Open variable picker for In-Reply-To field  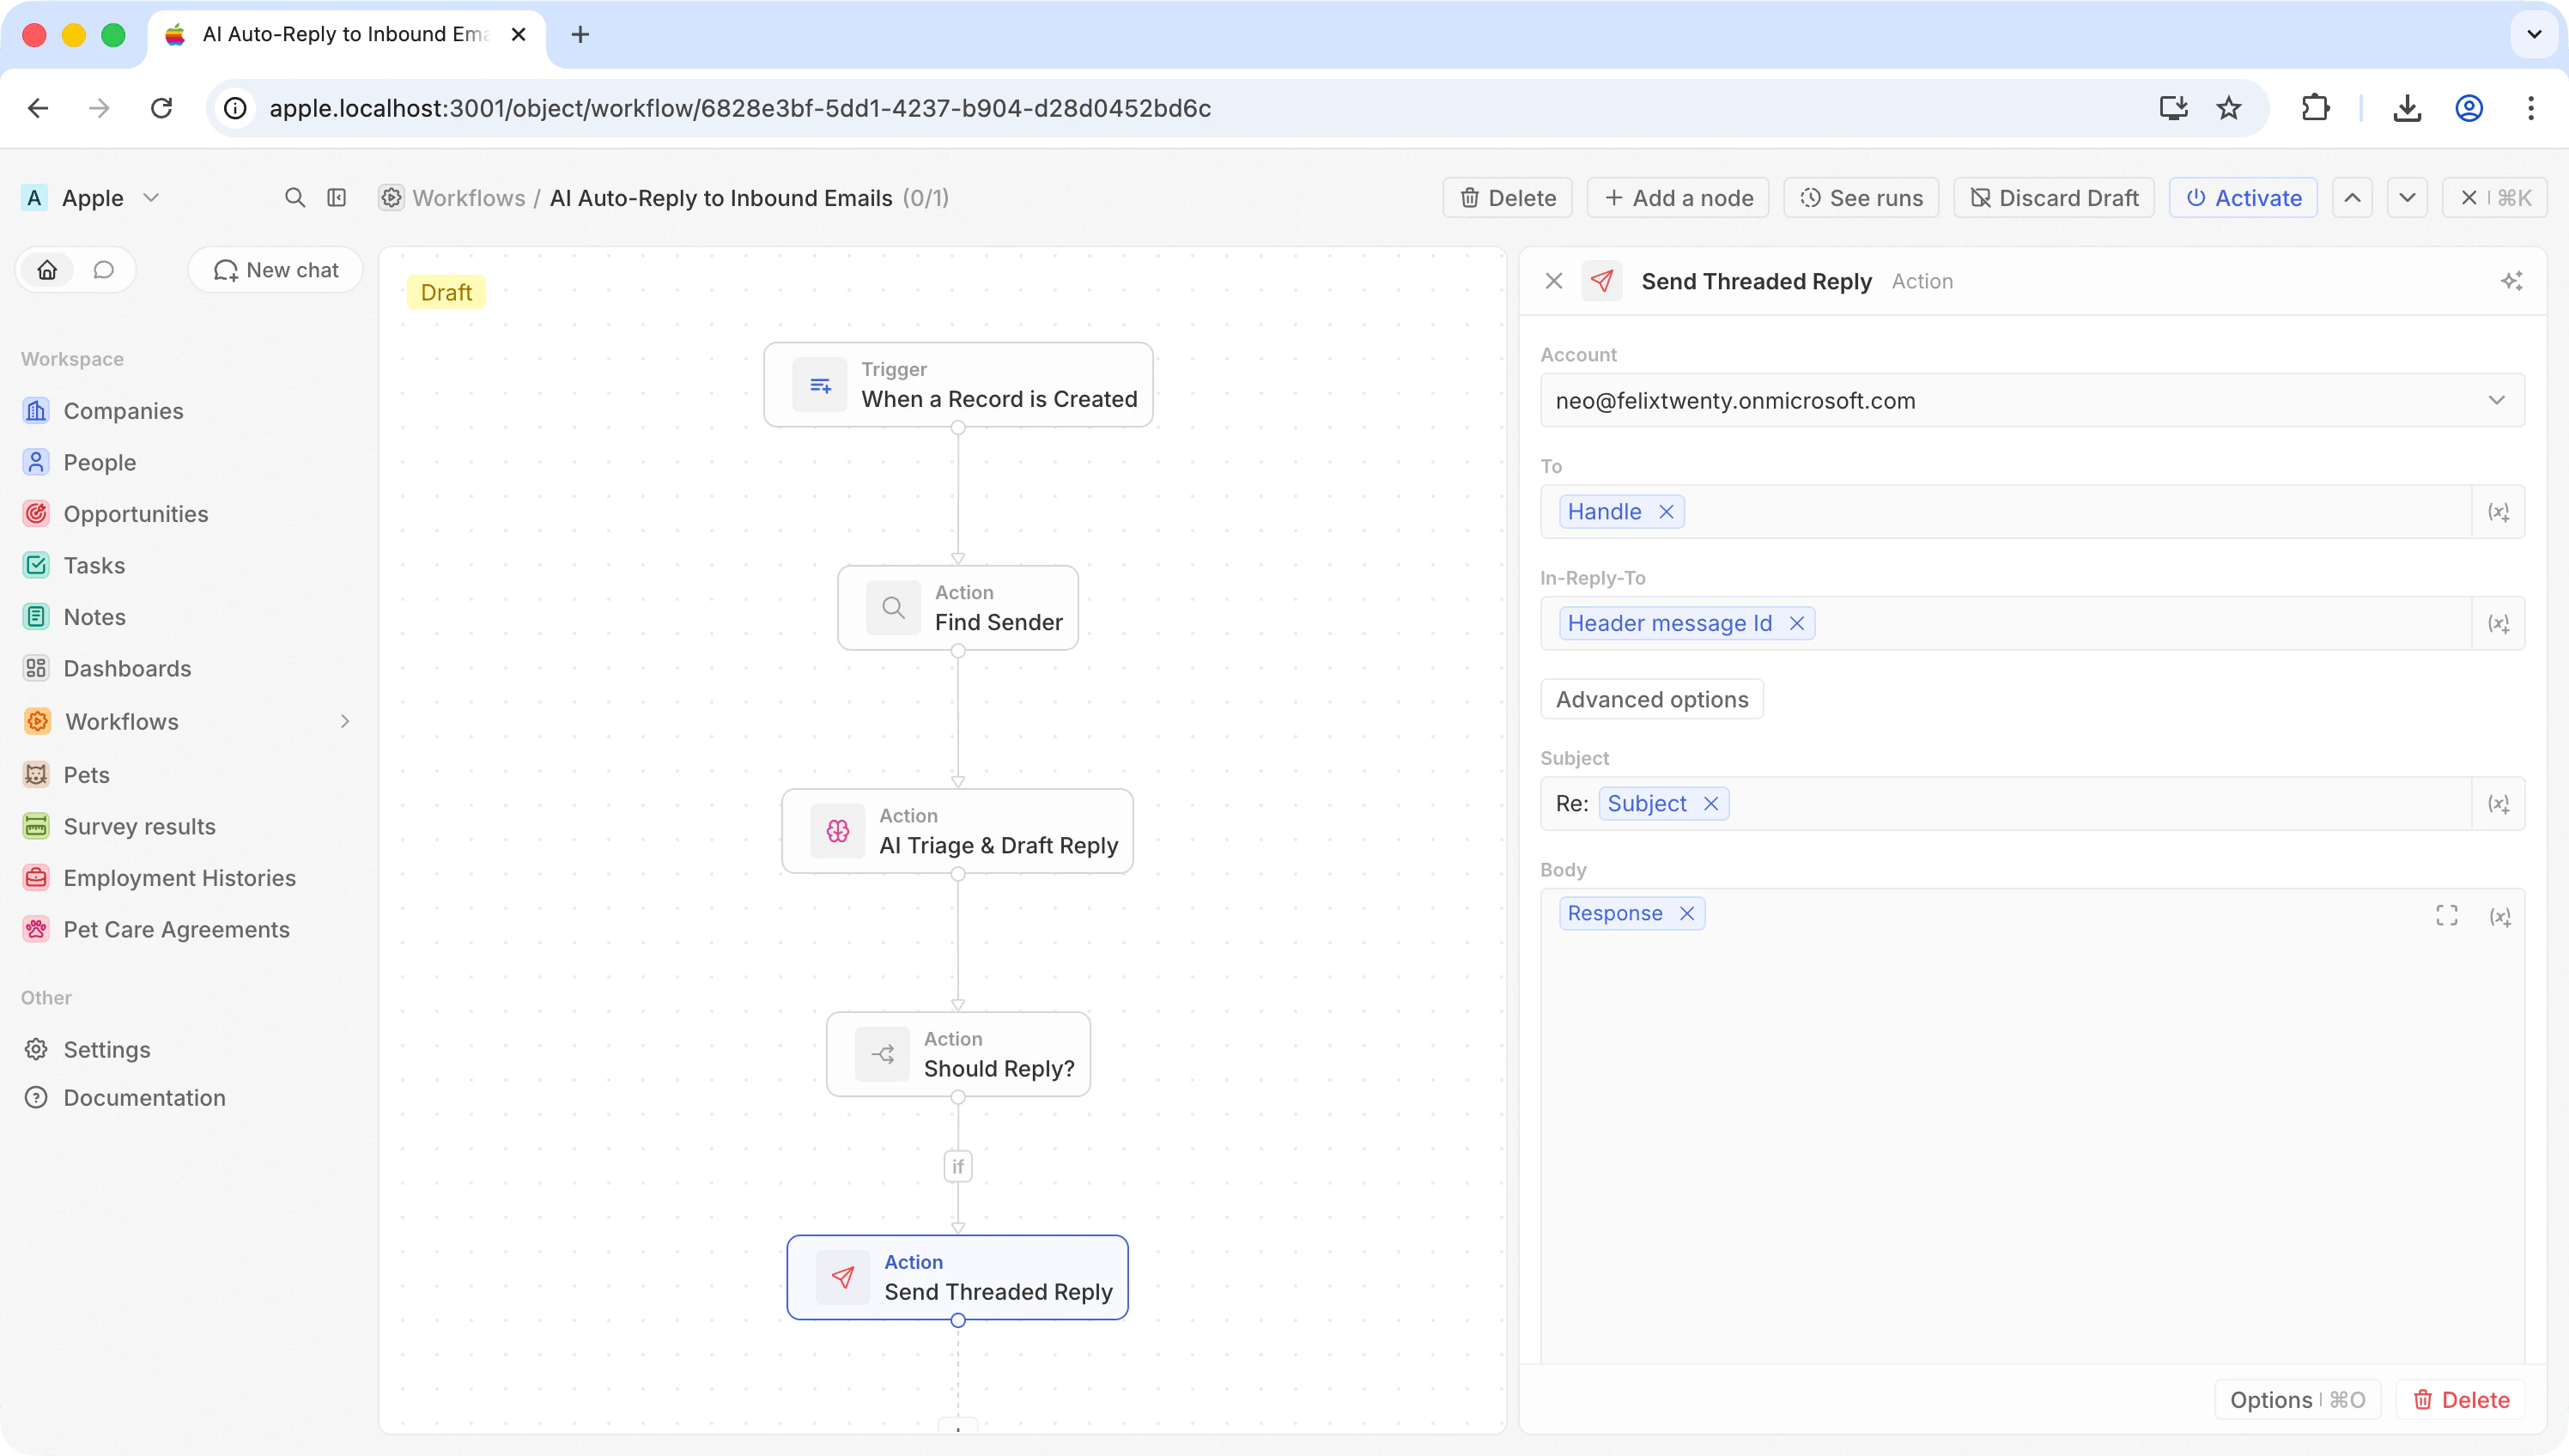(x=2498, y=624)
